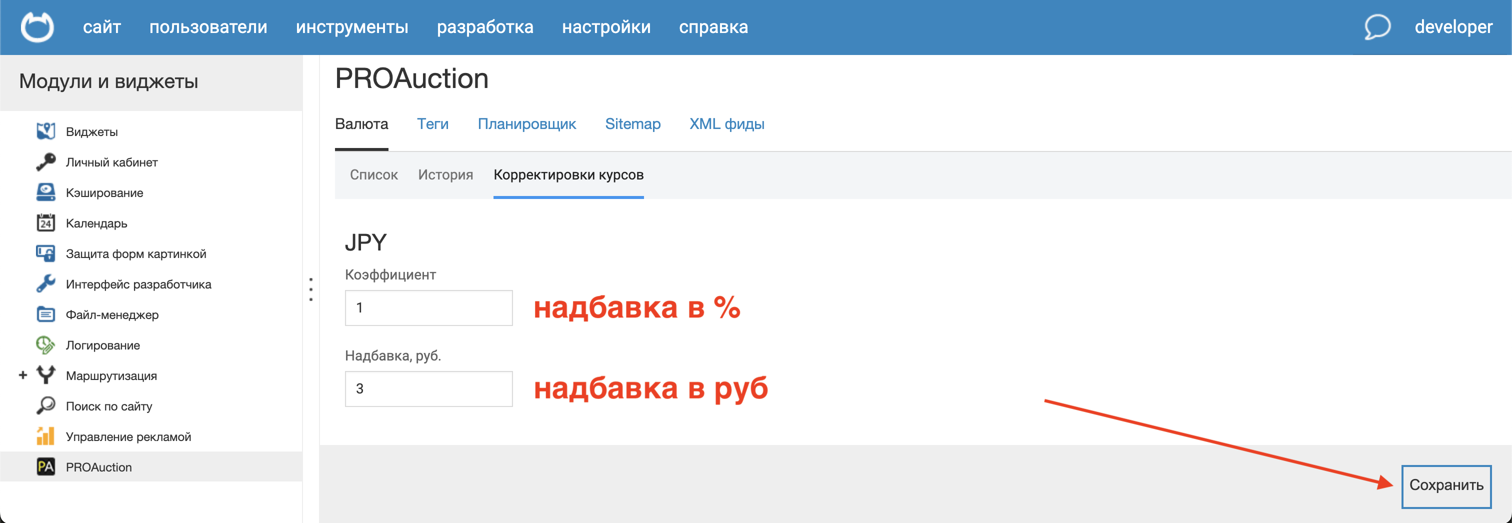Select the Корректировки курсов sub-tab
This screenshot has height=523, width=1512.
pyautogui.click(x=569, y=175)
